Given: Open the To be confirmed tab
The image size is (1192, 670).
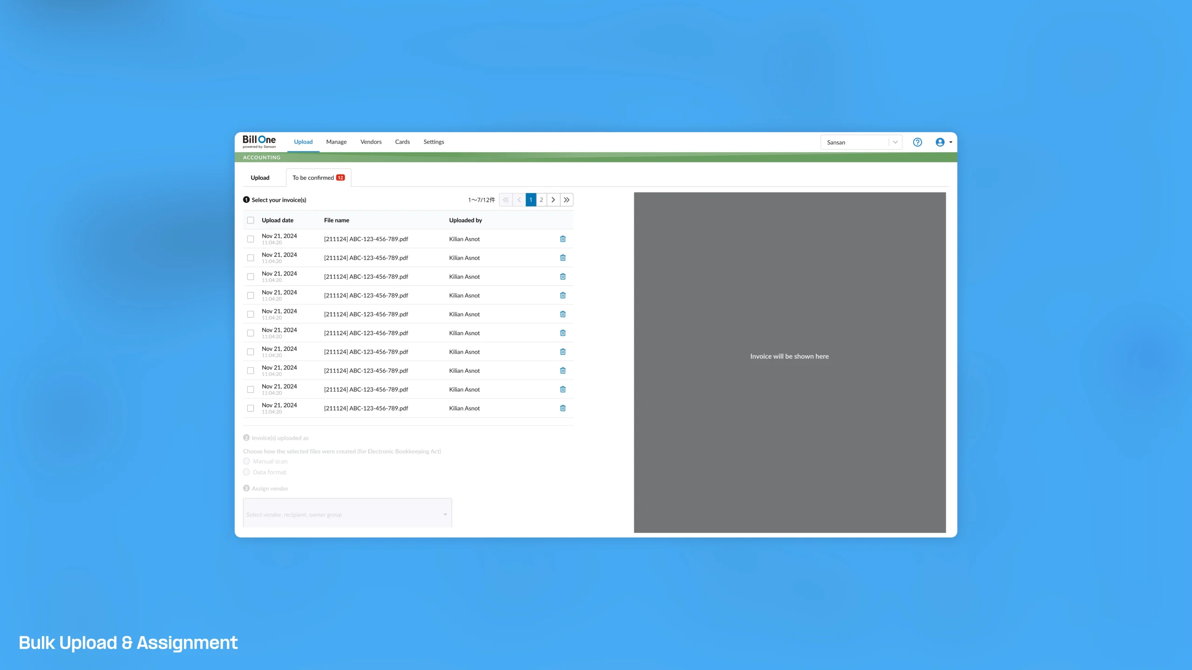Looking at the screenshot, I should 318,178.
